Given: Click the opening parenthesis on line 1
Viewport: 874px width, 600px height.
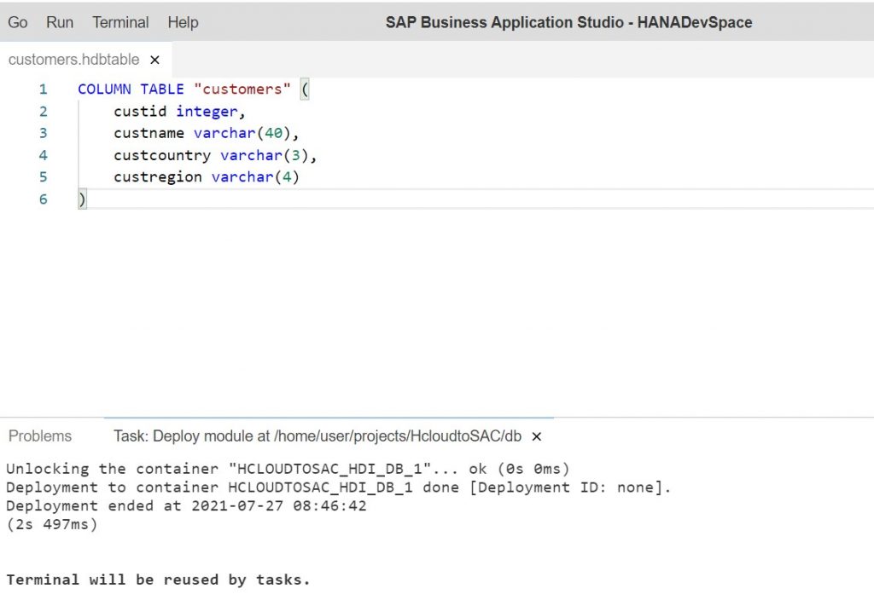Looking at the screenshot, I should (305, 89).
